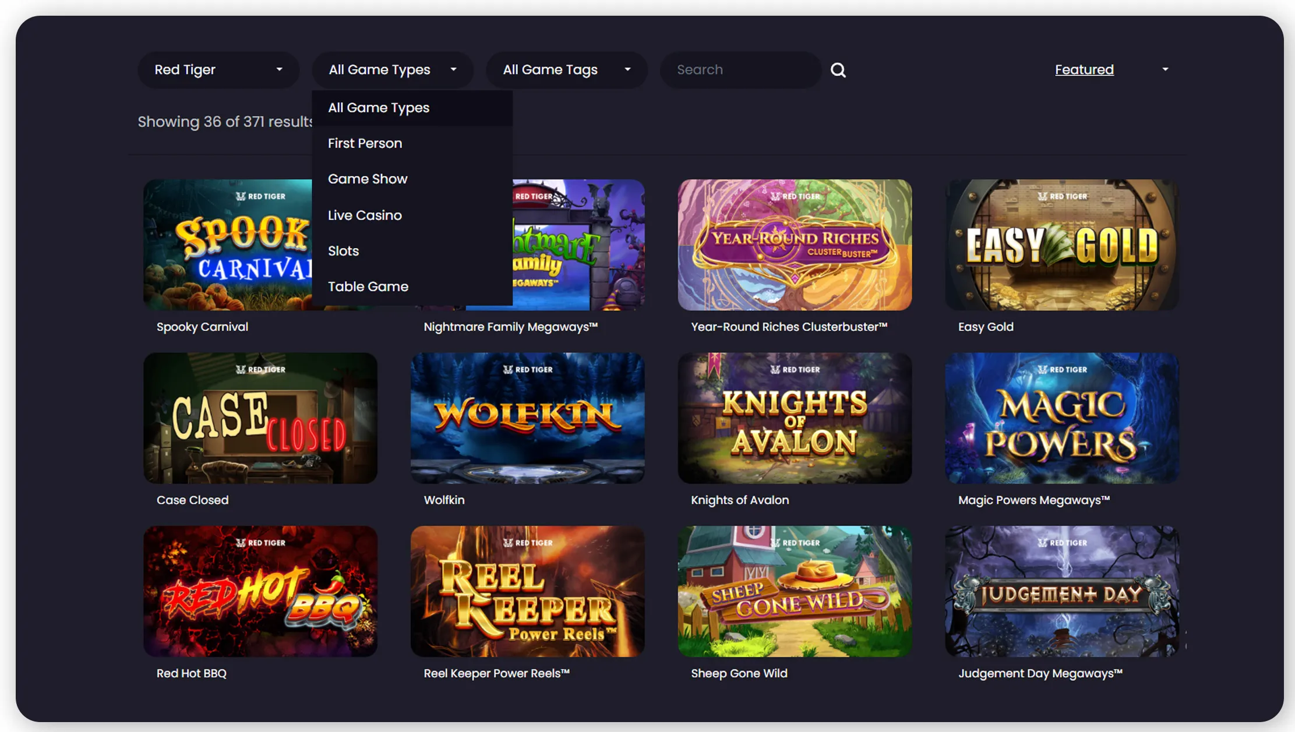Click Magic Powers Megaways title link
1295x732 pixels.
point(1033,500)
